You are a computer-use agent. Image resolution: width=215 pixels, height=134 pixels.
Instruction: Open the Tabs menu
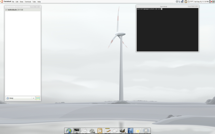[x=34, y=2]
